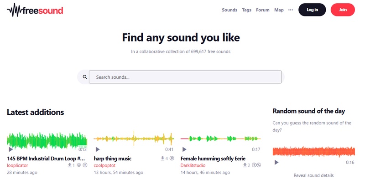The height and width of the screenshot is (179, 365).
Task: Seek within the harp thing music waveform
Action: [134, 139]
